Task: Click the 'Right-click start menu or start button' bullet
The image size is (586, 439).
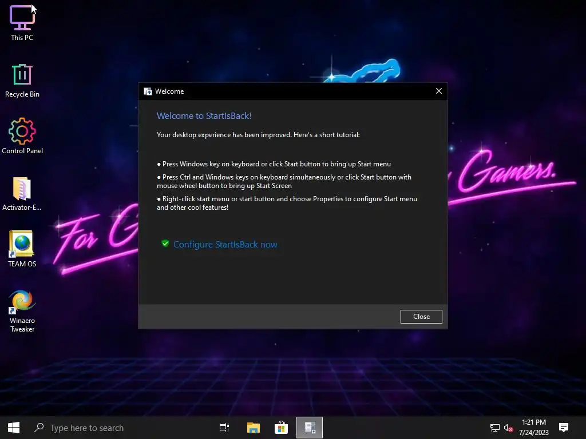Action: coord(287,203)
